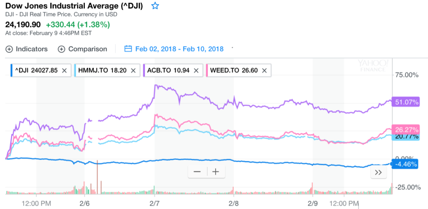Remove the ^DJI series chip
The height and width of the screenshot is (209, 428).
tap(64, 71)
